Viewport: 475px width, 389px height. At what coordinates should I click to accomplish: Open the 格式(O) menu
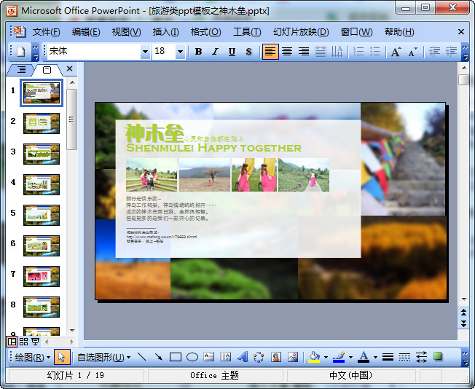coord(205,32)
